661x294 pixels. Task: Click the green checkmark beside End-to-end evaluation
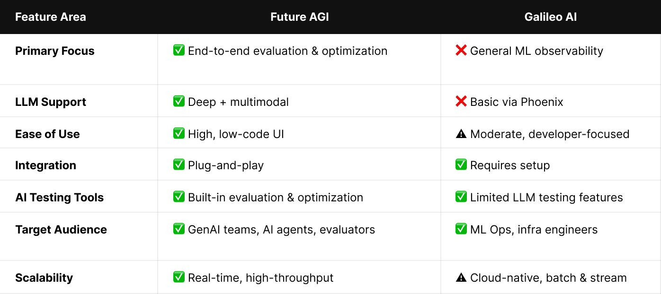[179, 50]
